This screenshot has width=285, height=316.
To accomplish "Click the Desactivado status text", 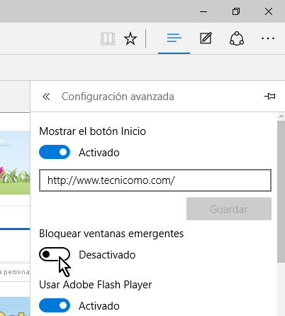I will point(107,255).
